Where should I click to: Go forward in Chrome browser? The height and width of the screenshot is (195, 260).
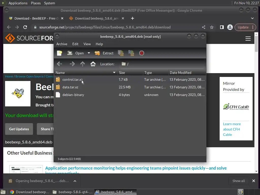17,27
